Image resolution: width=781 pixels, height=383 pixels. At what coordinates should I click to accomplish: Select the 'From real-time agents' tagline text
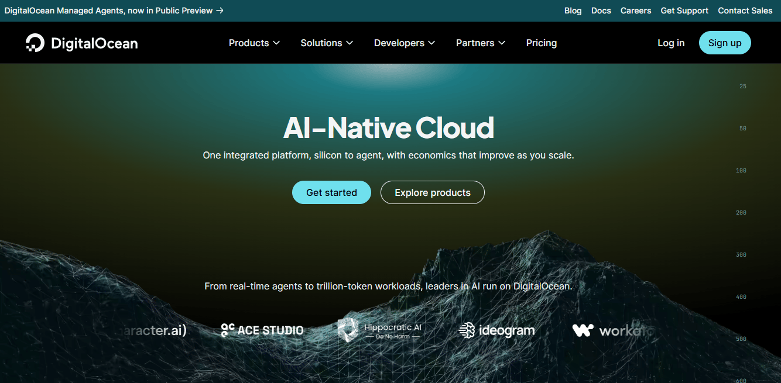coord(388,287)
